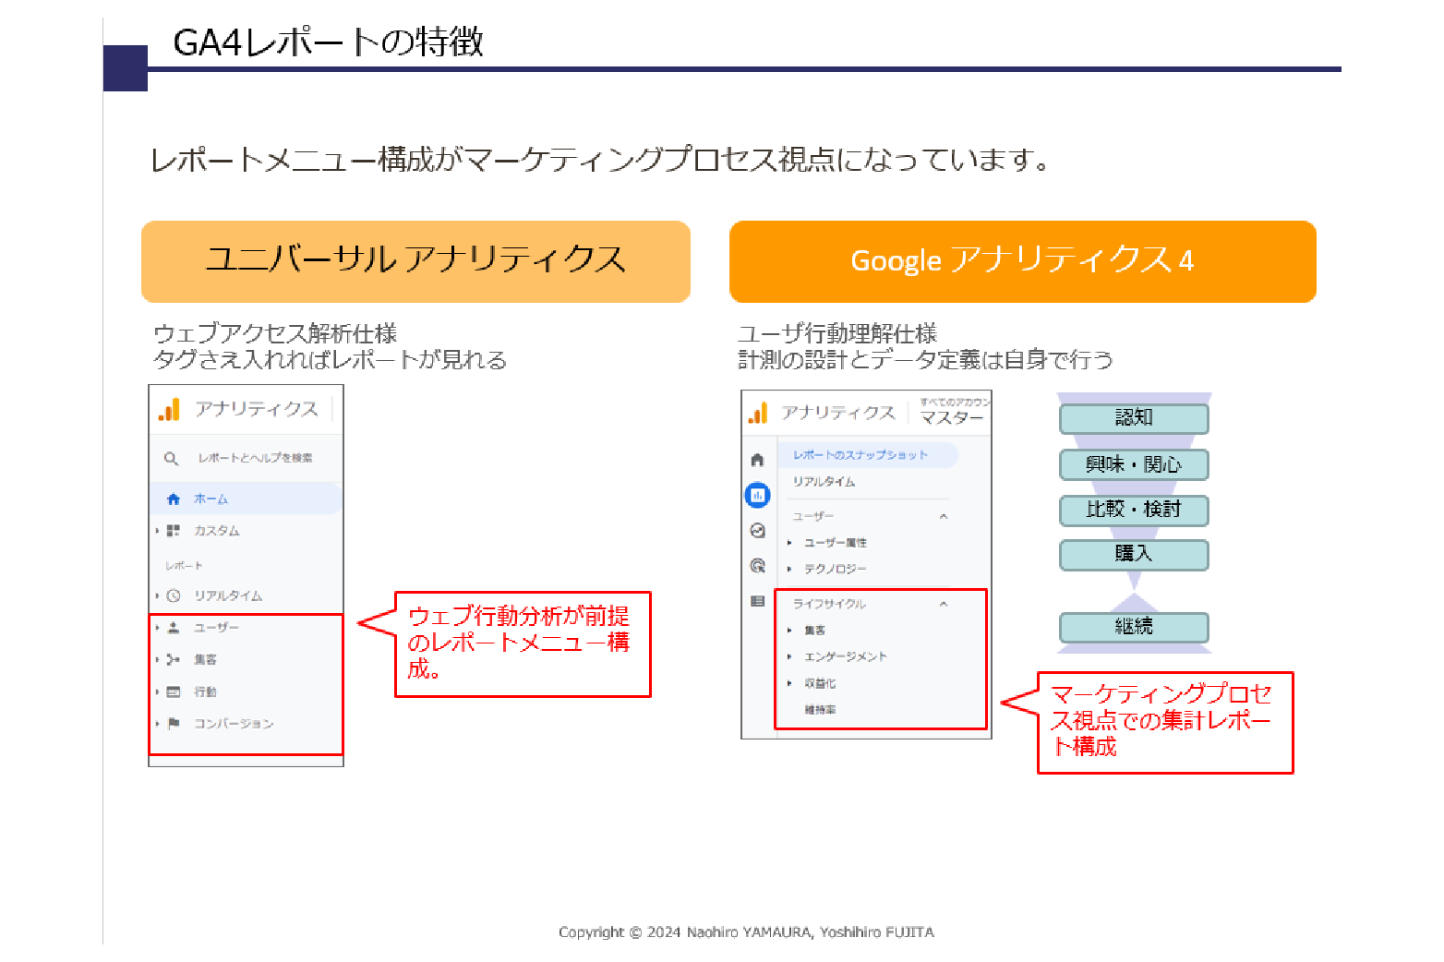
Task: Select the blue Reports chart icon in GA4
Action: 758,495
